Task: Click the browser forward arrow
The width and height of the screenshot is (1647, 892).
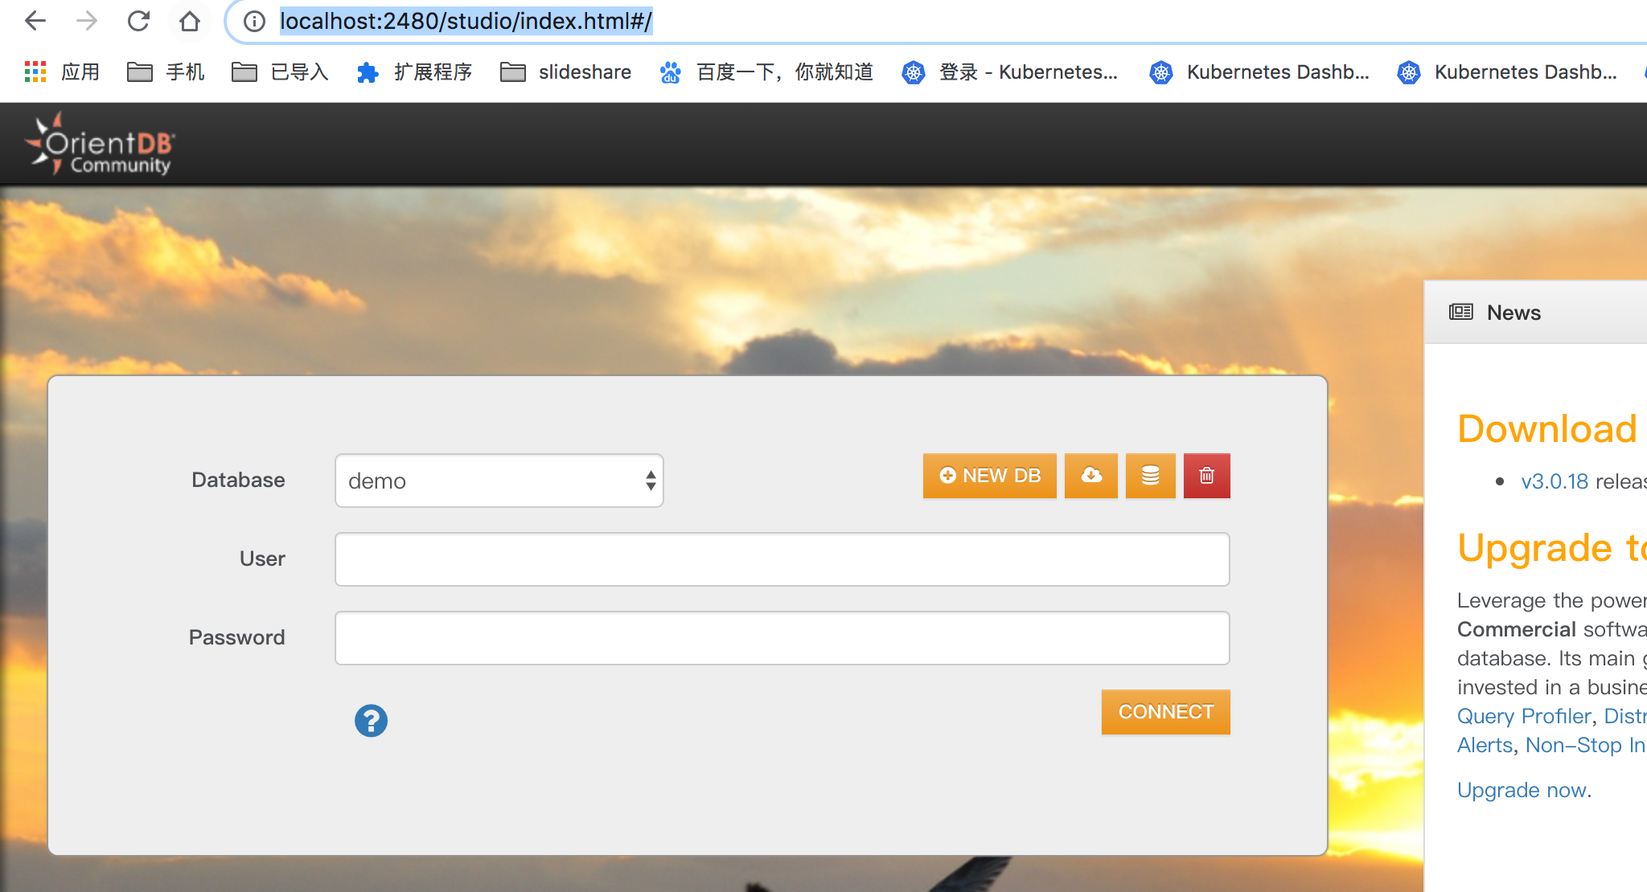Action: point(87,21)
